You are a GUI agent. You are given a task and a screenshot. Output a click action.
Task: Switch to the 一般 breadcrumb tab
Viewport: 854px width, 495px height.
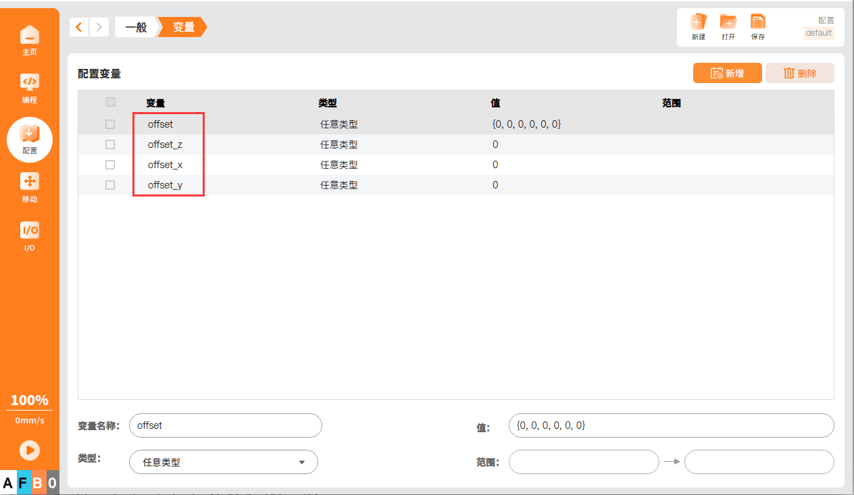[x=136, y=27]
